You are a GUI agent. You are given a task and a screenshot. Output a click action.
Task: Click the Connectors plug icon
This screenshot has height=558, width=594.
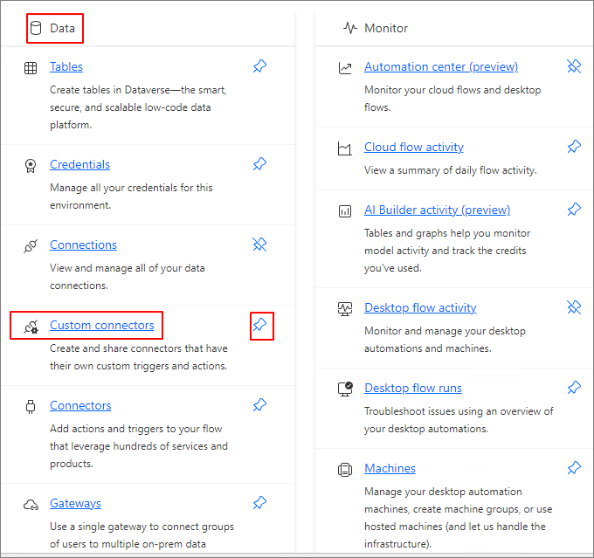31,407
